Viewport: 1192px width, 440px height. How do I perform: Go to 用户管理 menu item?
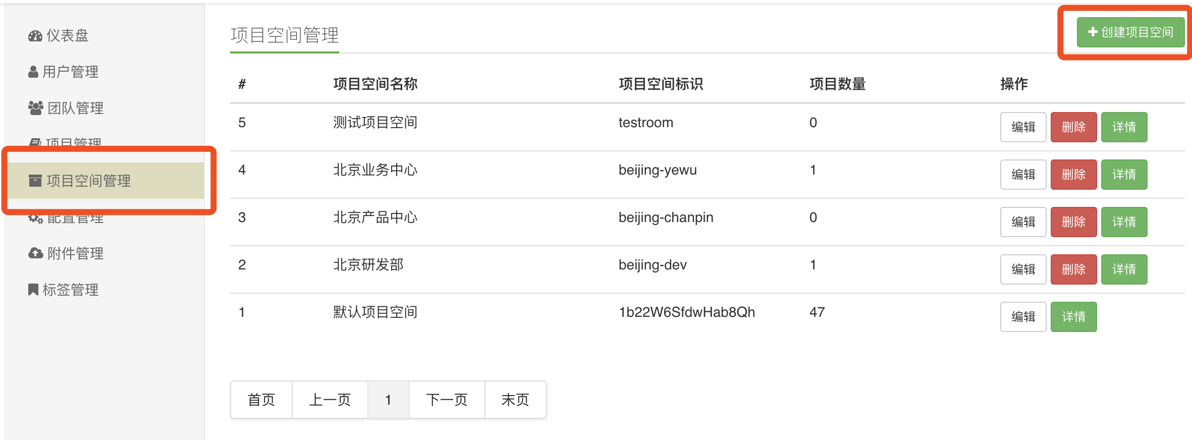(x=70, y=72)
